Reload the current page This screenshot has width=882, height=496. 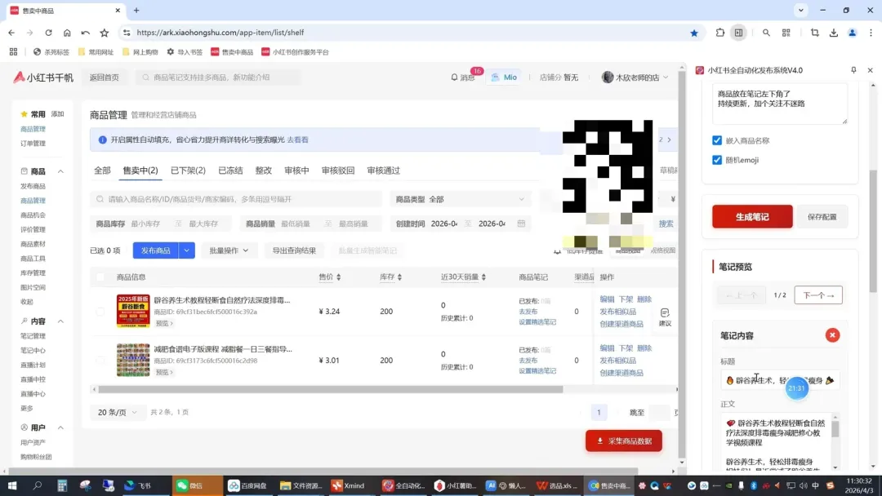(48, 33)
